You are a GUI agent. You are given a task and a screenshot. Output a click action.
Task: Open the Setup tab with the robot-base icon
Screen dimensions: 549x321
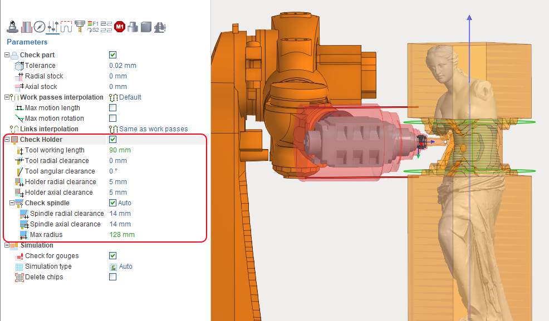(x=13, y=27)
